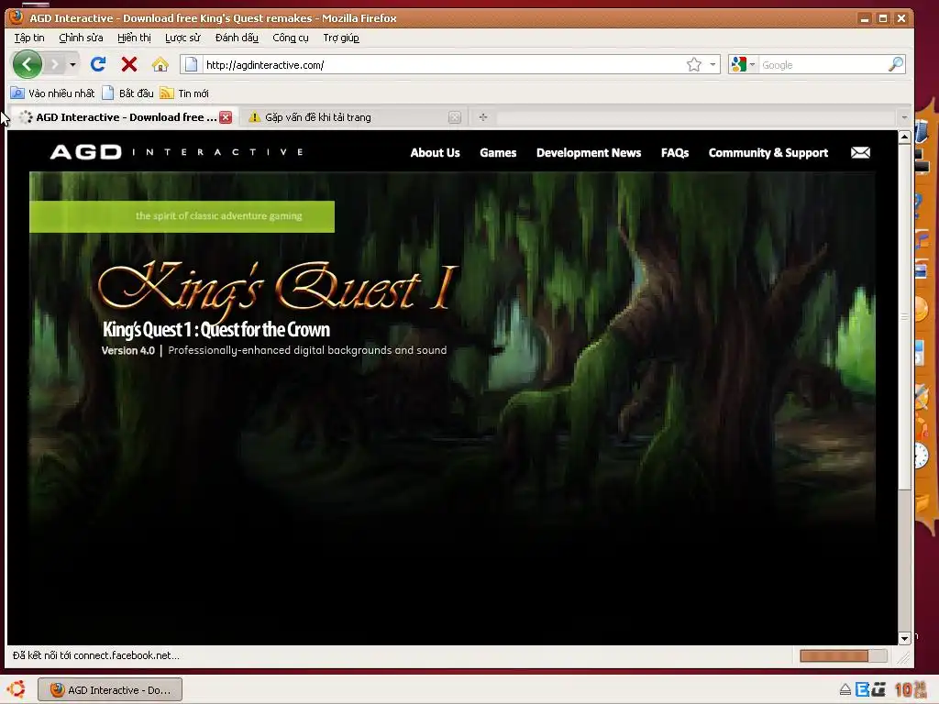
Task: Click the Ubuntu logo menu button
Action: click(17, 689)
